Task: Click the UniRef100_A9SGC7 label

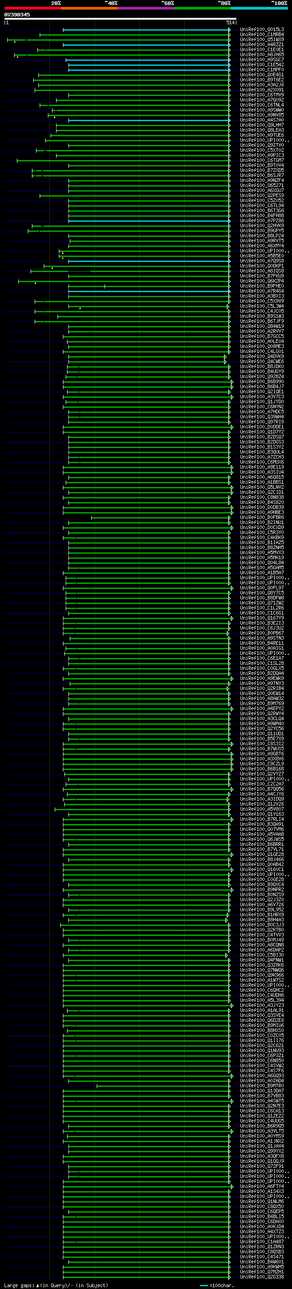Action: click(x=262, y=59)
